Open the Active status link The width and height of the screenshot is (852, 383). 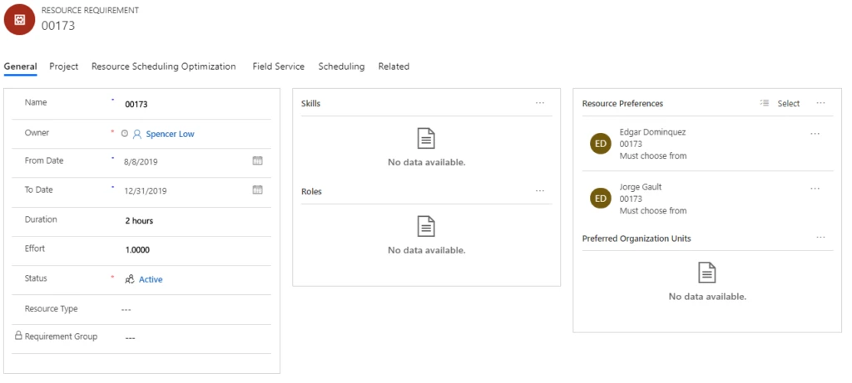(151, 280)
